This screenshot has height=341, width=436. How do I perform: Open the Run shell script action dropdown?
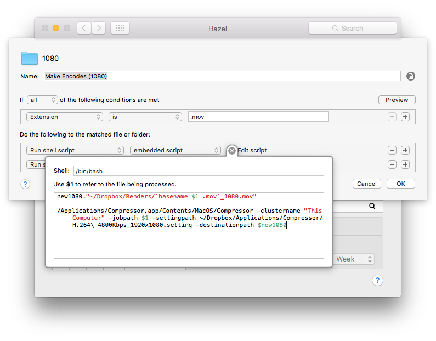pos(75,150)
